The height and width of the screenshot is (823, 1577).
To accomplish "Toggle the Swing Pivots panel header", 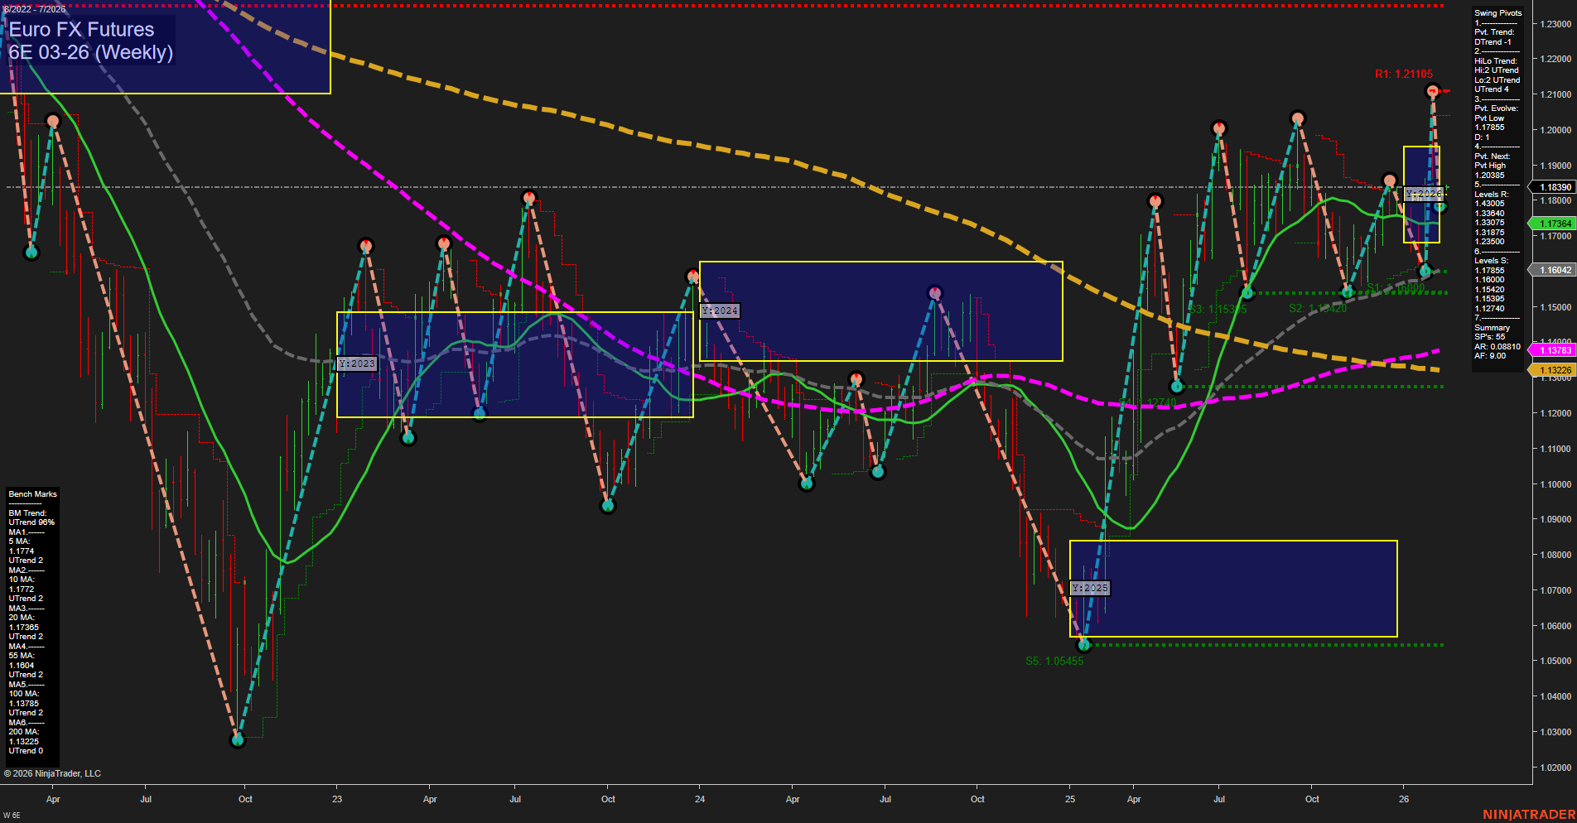I will pyautogui.click(x=1496, y=12).
